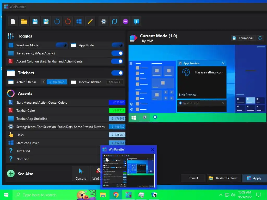Change Settings Icons, Text Selection color swatch
267x200 pixels.
click(117, 127)
